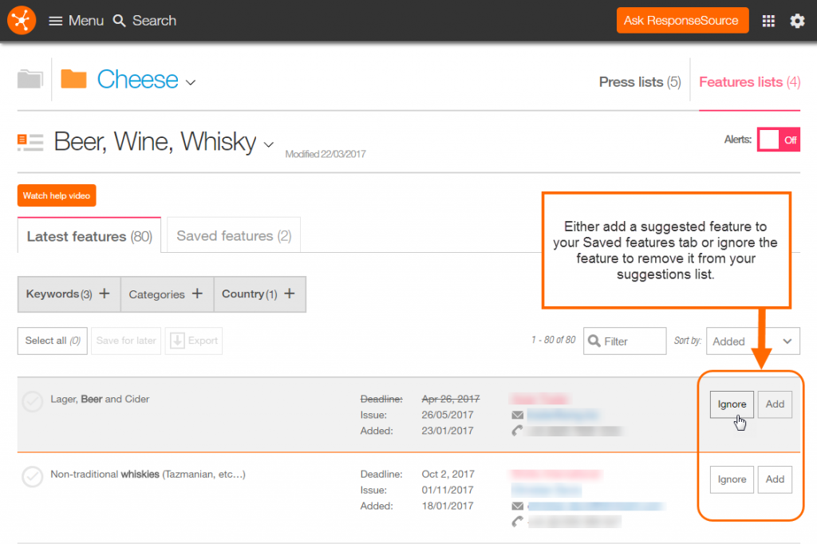Open the Non-traditional whiskies feature

click(148, 474)
